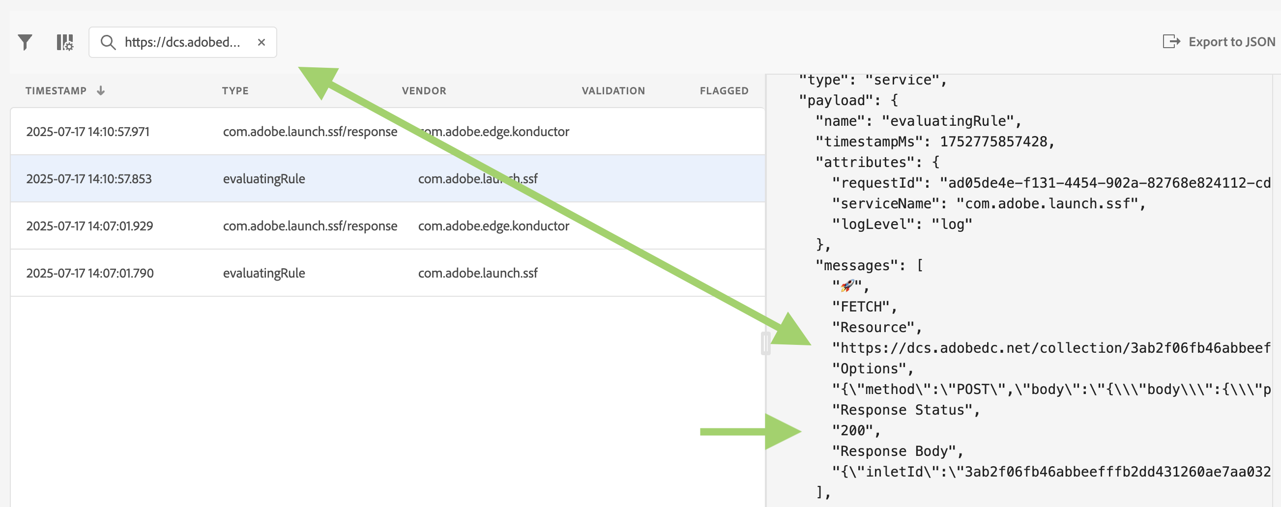Click the search magnifier icon
This screenshot has width=1281, height=507.
click(108, 42)
